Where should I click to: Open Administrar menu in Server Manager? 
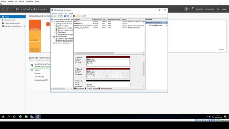200,9
